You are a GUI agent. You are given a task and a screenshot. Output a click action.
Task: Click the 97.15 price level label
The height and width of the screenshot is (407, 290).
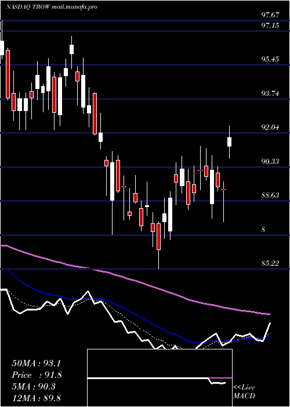tap(270, 26)
